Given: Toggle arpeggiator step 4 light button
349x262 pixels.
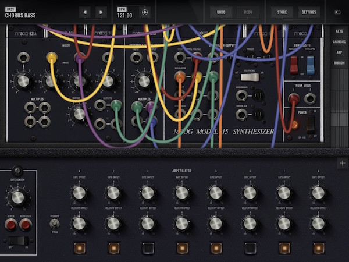Looking at the screenshot, I should click(x=182, y=248).
